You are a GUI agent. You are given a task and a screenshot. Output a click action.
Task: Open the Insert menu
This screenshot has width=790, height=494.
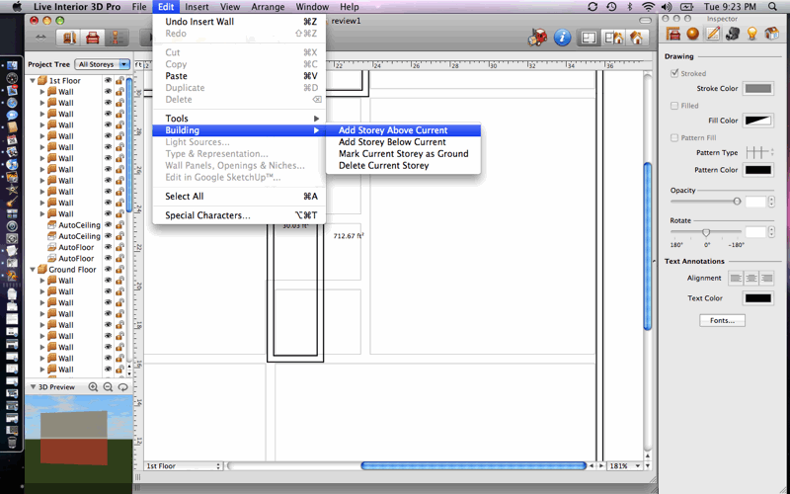click(197, 7)
